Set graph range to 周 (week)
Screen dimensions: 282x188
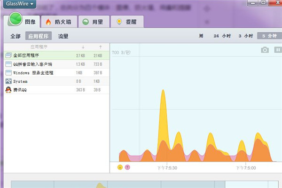coord(201,36)
